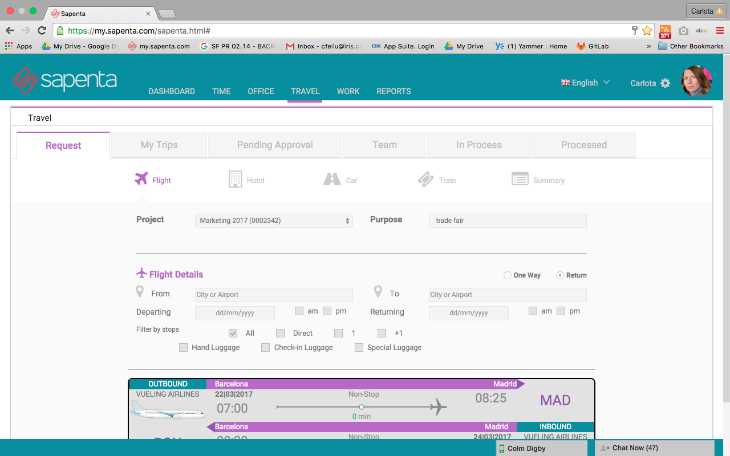
Task: Click the To location pin icon
Action: tap(378, 292)
